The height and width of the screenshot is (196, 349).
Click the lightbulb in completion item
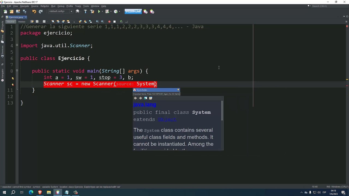pyautogui.click(x=178, y=90)
